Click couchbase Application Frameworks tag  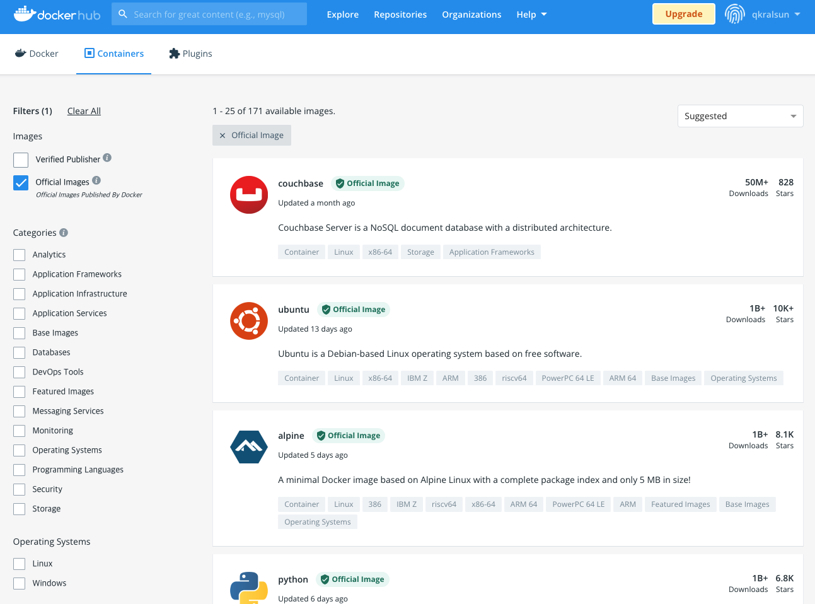[492, 252]
